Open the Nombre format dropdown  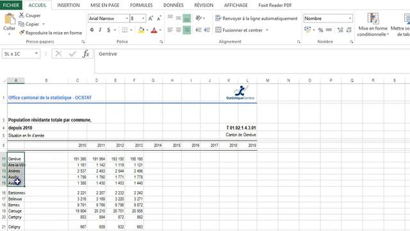350,19
